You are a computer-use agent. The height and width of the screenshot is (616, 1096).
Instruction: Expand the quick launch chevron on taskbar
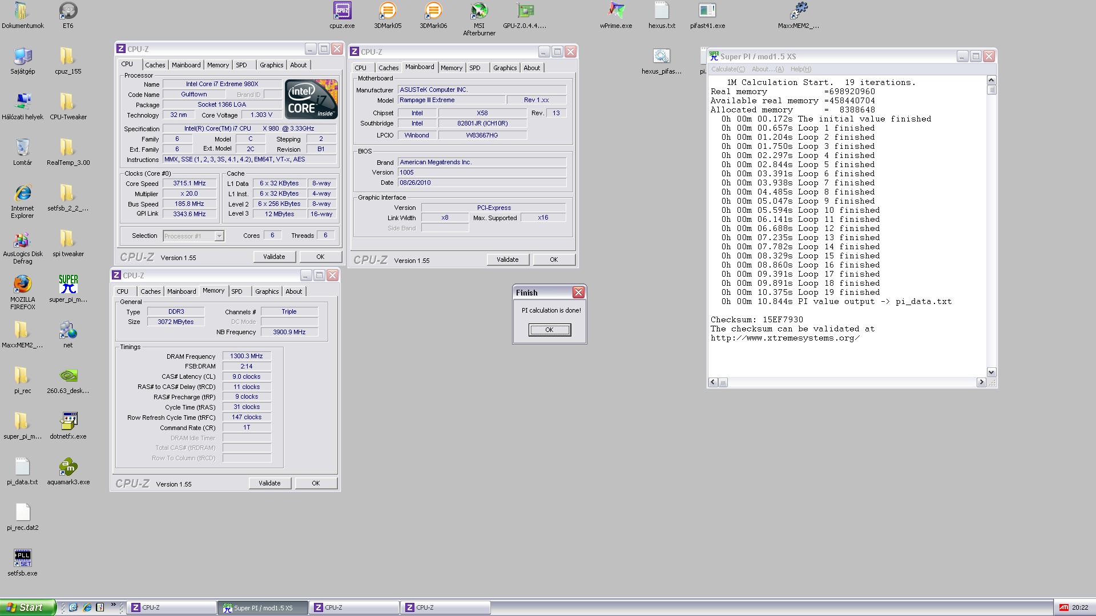coord(113,606)
